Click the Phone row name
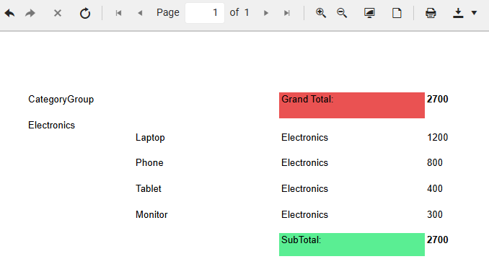Viewport: 489px width, 272px height. (149, 162)
